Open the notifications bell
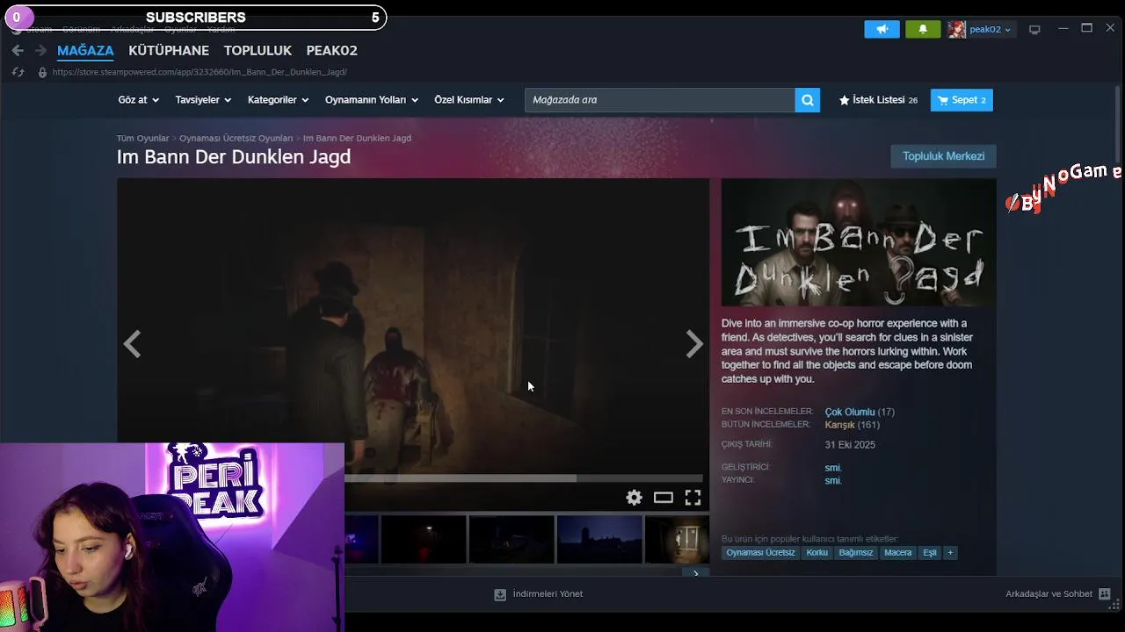Screen dimensions: 1125x632 click(923, 29)
